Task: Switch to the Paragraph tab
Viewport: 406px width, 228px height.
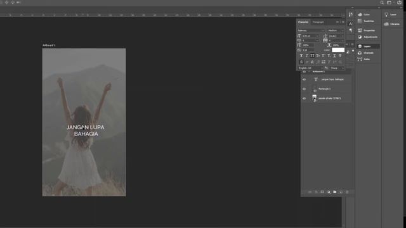Action: tap(318, 22)
